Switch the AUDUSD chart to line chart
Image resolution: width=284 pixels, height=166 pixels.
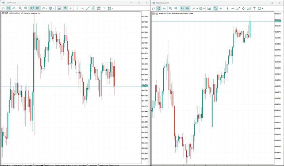coord(164,8)
